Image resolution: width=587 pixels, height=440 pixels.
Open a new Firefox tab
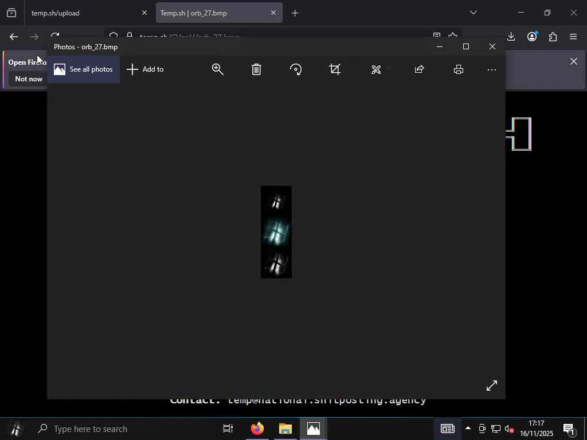click(x=295, y=13)
